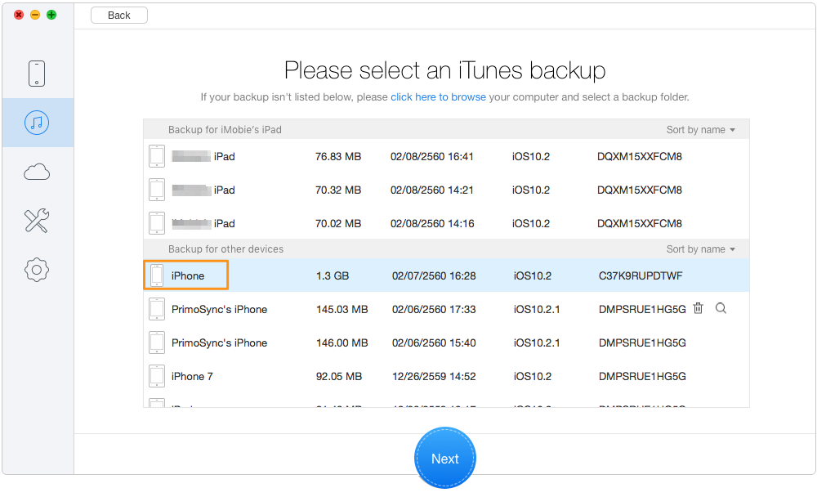The height and width of the screenshot is (497, 817).
Task: Click the 92.05 MB size value
Action: 339,376
